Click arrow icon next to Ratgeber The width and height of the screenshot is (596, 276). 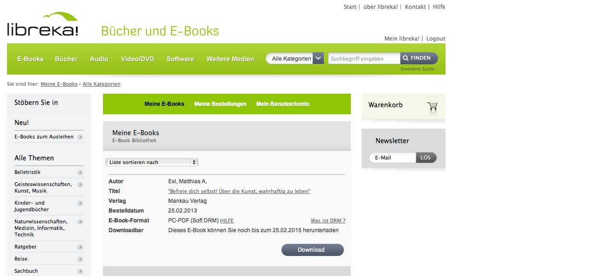tap(80, 247)
